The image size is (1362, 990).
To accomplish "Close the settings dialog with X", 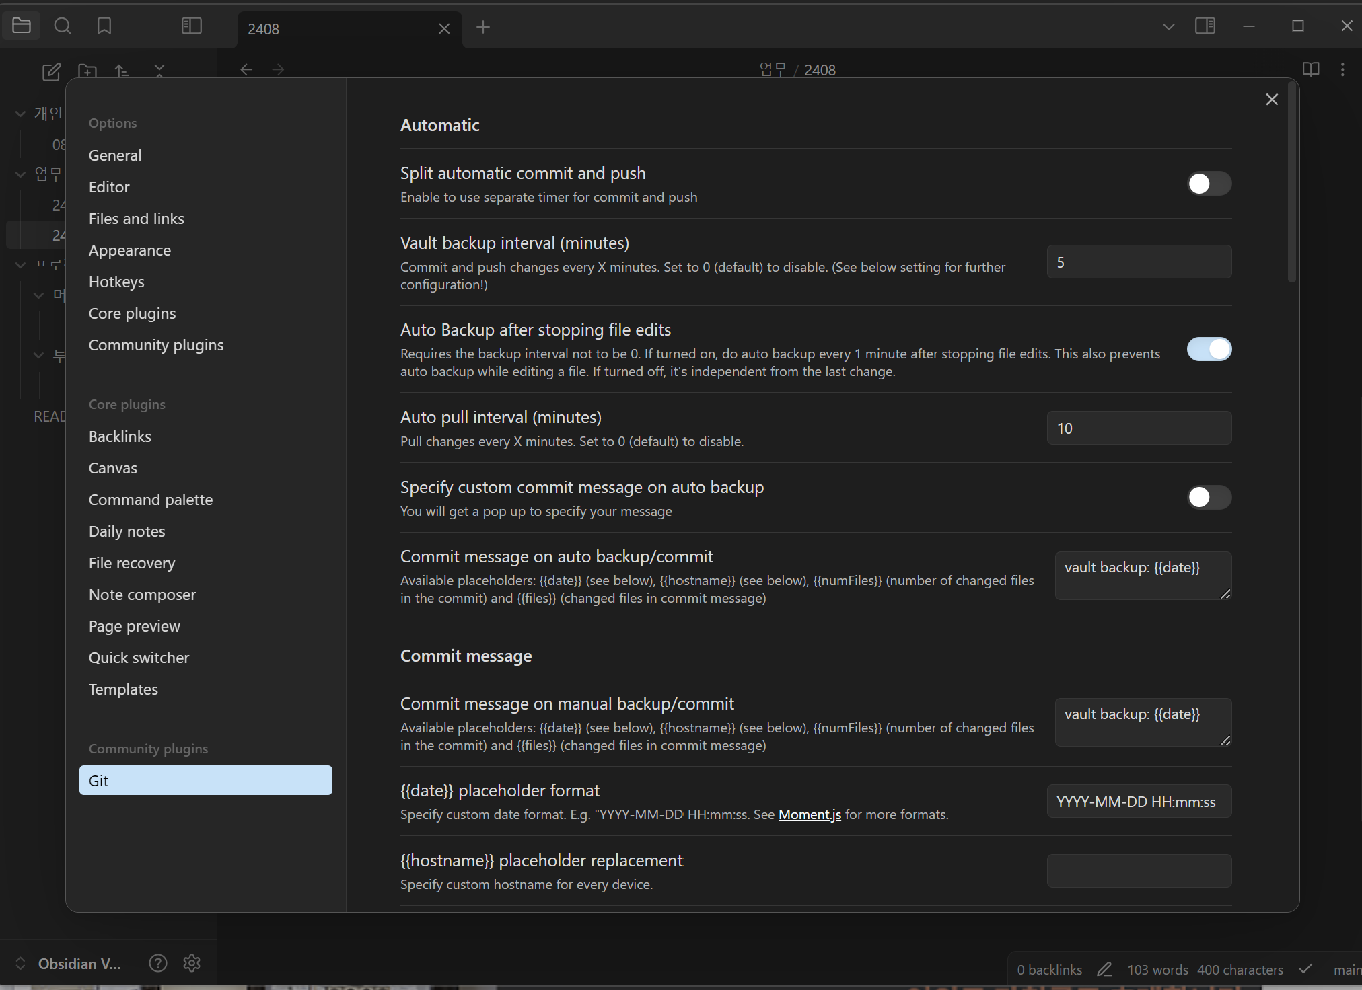I will tap(1271, 100).
